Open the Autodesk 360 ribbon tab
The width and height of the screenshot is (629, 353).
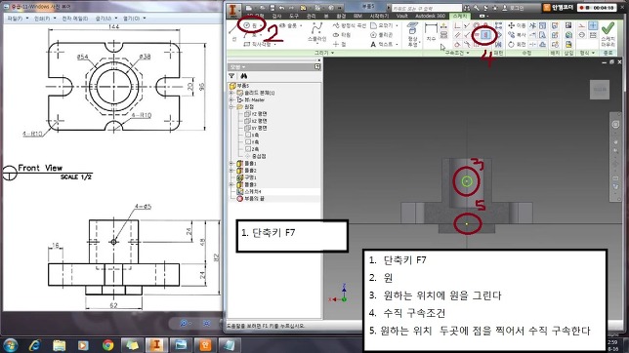430,16
